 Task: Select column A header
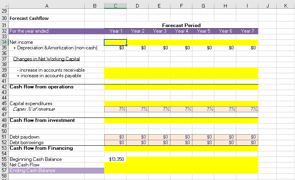(47, 6)
